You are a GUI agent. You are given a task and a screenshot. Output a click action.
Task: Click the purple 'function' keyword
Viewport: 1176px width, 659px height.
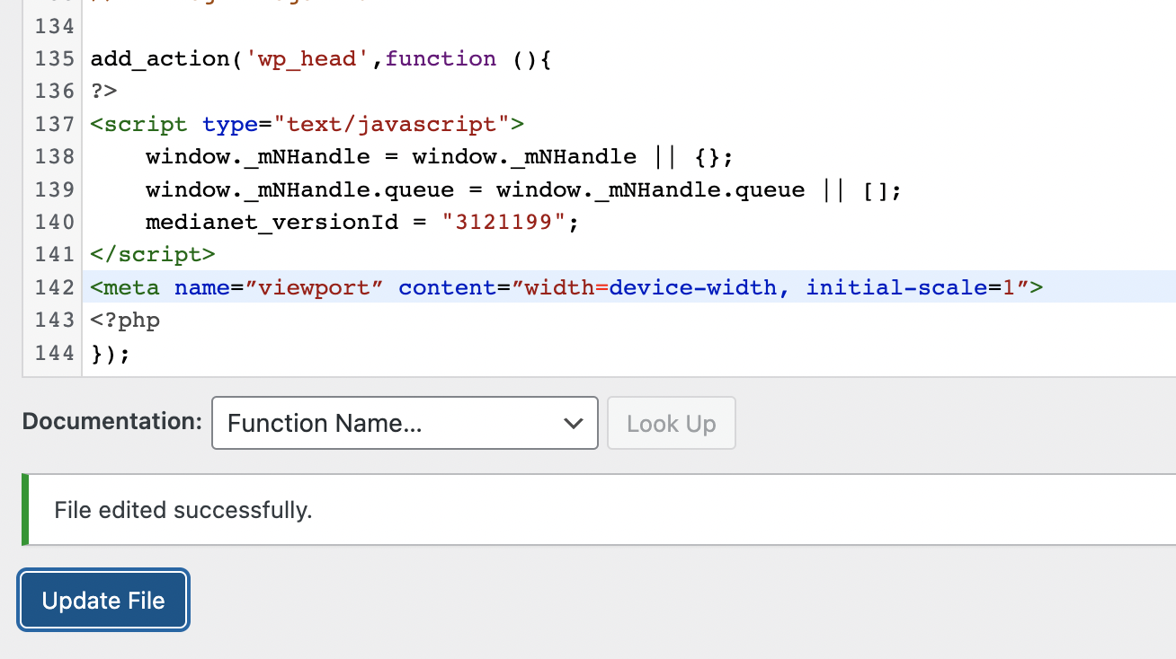441,58
